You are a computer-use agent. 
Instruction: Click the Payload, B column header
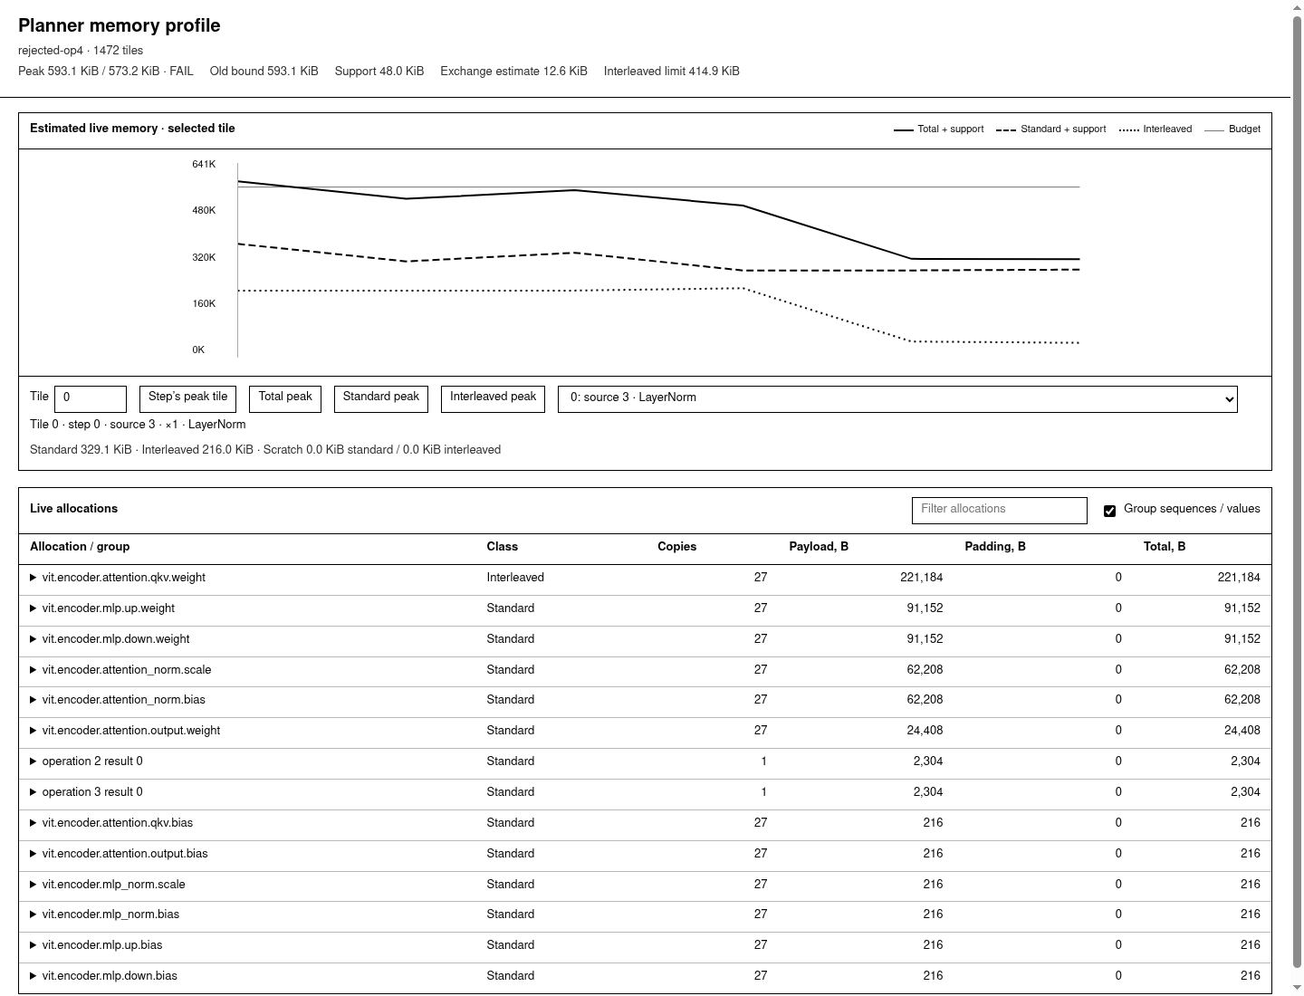(819, 547)
